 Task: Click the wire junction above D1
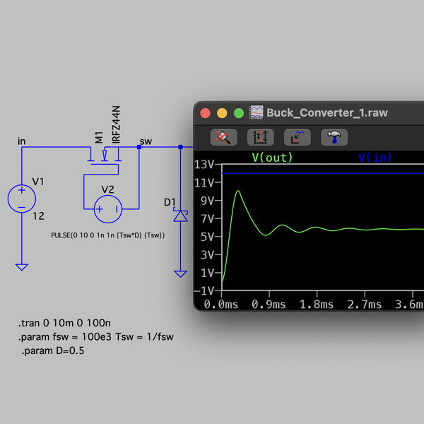pyautogui.click(x=180, y=147)
